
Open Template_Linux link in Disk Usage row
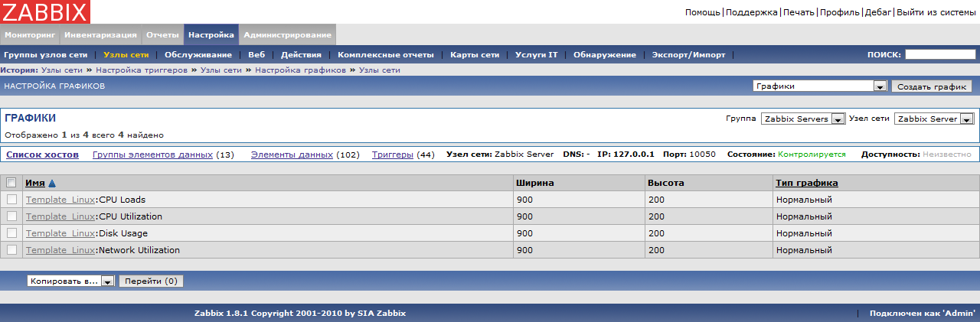point(60,233)
